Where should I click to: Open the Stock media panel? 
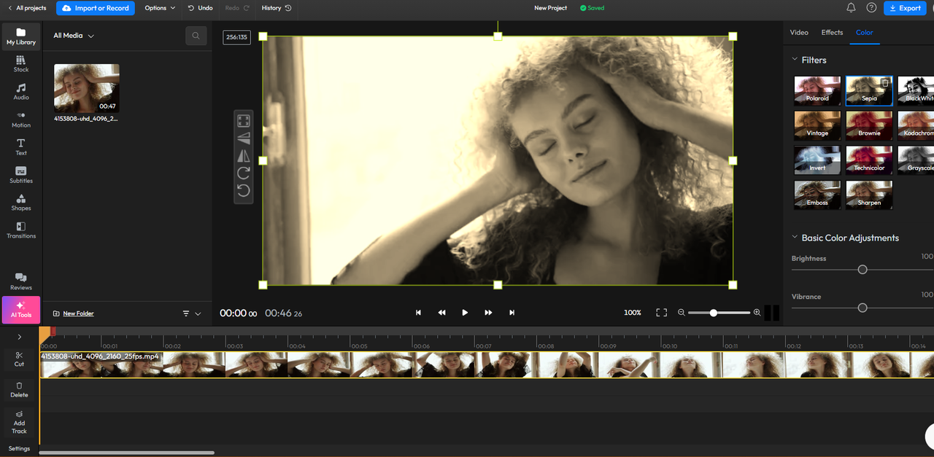(21, 64)
